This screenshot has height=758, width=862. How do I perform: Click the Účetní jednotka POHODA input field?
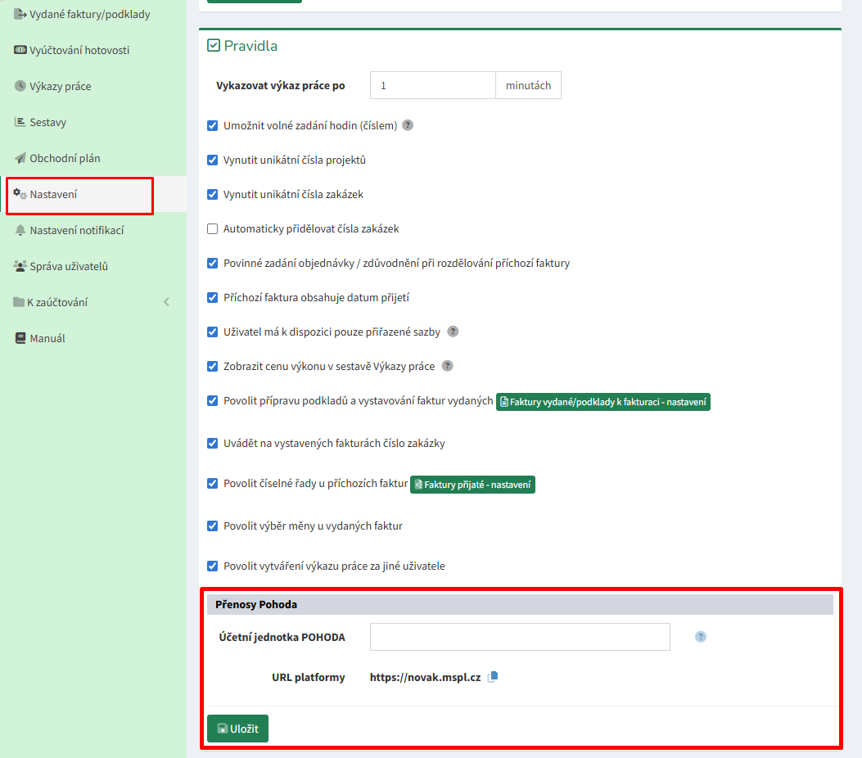click(520, 637)
